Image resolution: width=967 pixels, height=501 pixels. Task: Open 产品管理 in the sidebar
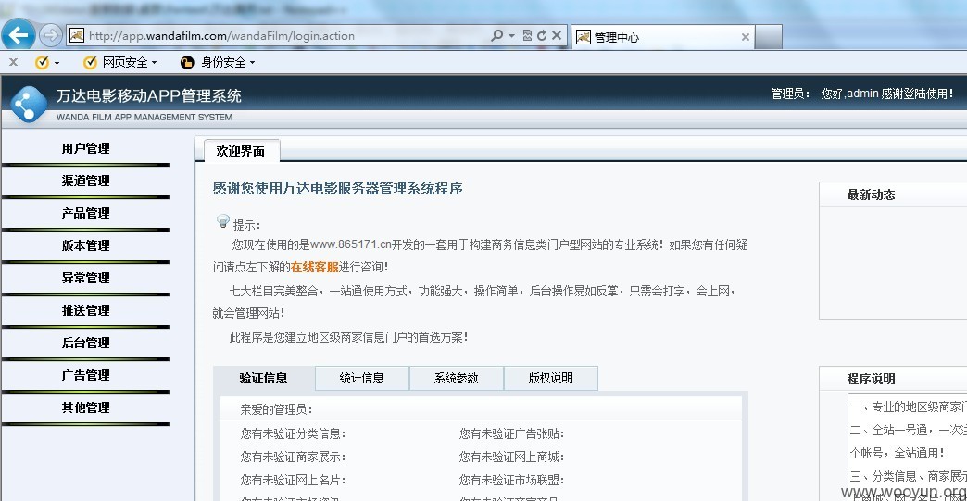(x=86, y=213)
